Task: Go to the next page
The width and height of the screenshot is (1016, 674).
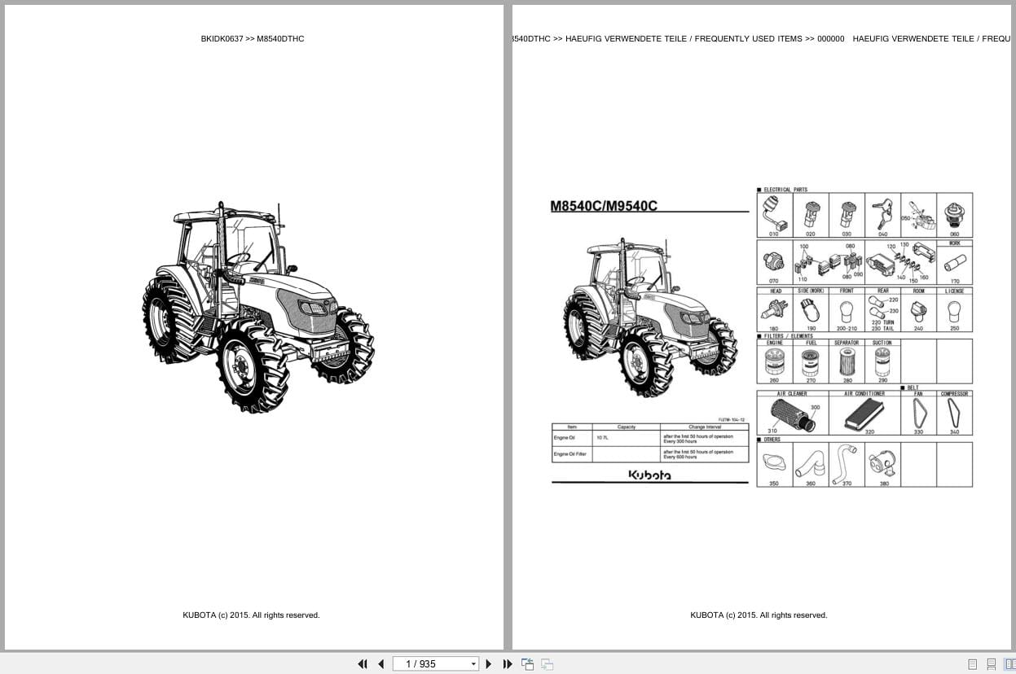Action: click(489, 664)
